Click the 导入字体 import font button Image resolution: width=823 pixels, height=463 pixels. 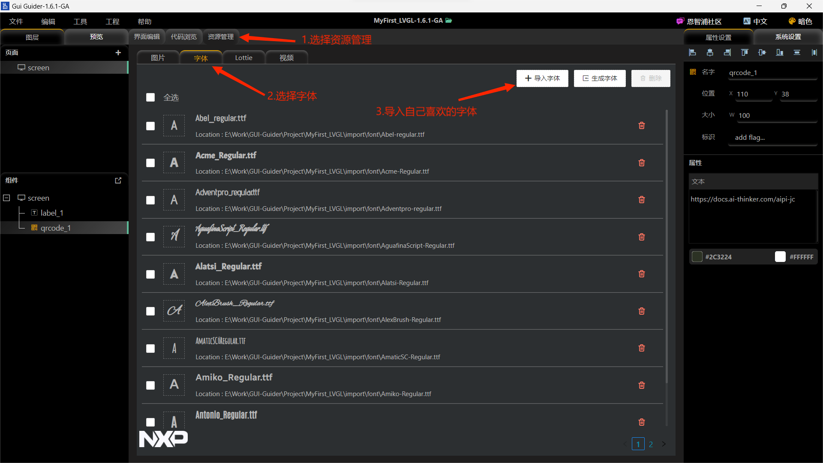tap(542, 78)
